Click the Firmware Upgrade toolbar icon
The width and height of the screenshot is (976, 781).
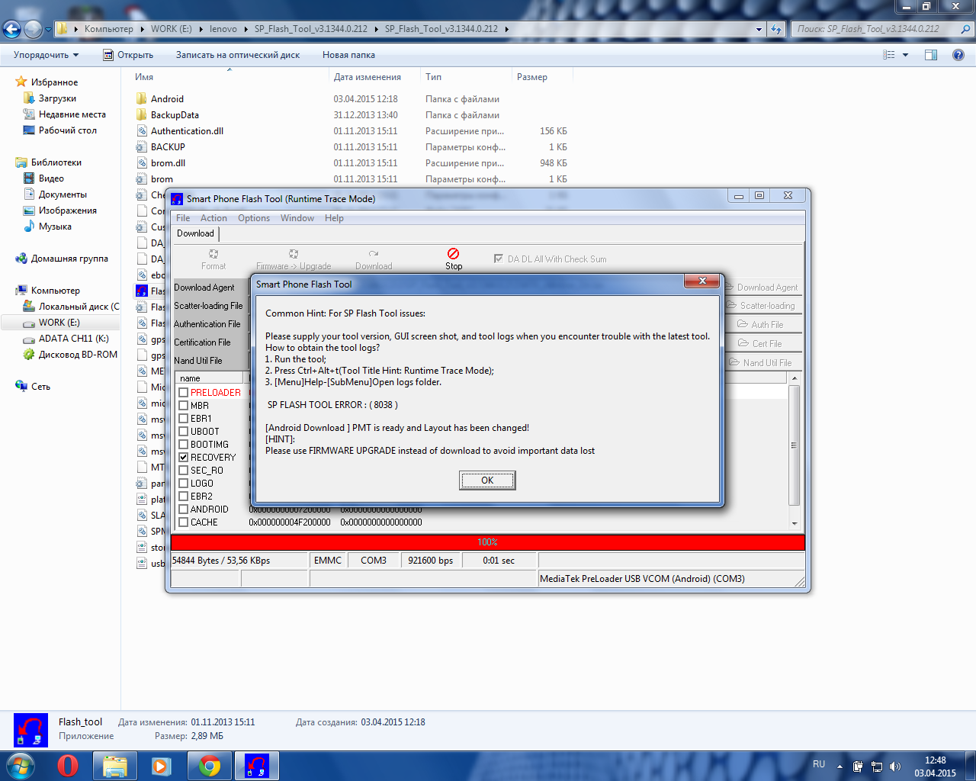(x=294, y=254)
